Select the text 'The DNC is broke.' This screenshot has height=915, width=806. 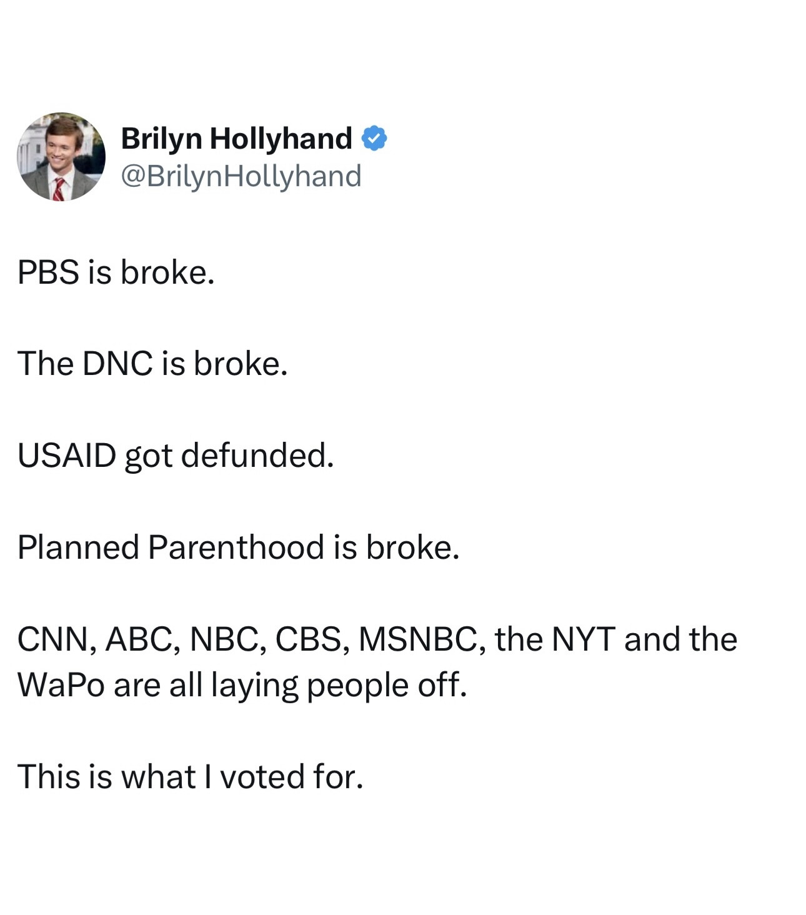152,363
